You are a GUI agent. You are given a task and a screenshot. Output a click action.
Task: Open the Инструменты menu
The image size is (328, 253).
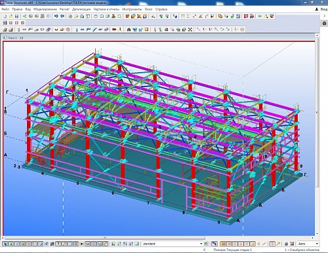132,9
